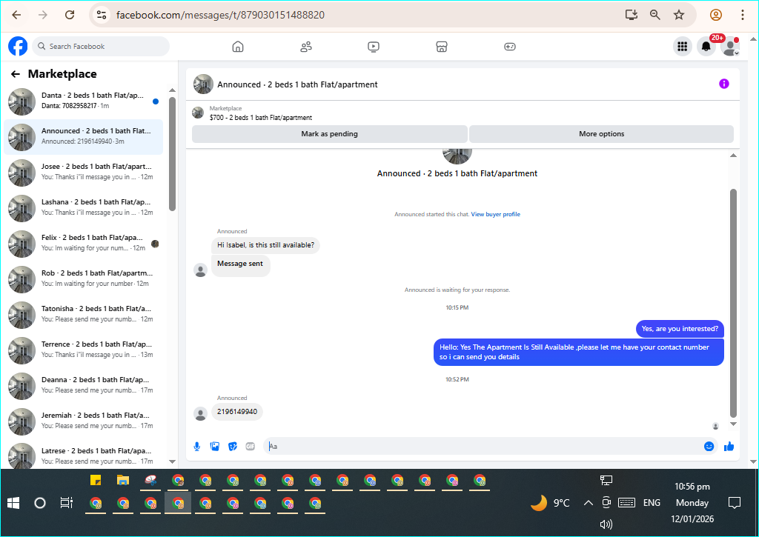Screen dimensions: 759x537
Task: Click the $700 listing thumbnail under Marketplace
Action: [x=198, y=113]
